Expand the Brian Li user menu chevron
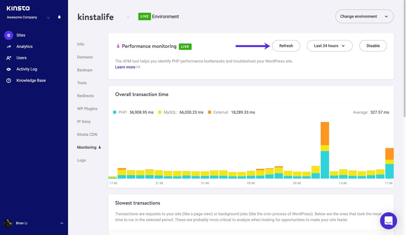This screenshot has height=235, width=406. pyautogui.click(x=62, y=223)
